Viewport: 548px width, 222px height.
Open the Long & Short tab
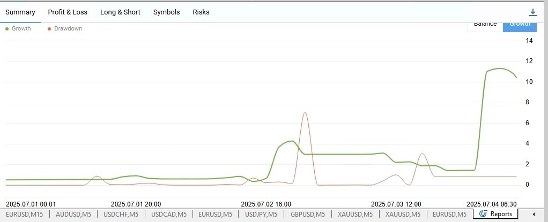tap(120, 12)
